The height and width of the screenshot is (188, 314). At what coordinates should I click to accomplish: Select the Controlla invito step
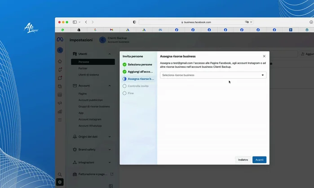[138, 86]
